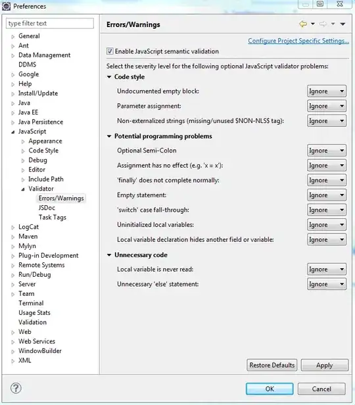This screenshot has height=405, width=355.
Task: Click the Eclipse Preferences window icon
Action: point(6,6)
